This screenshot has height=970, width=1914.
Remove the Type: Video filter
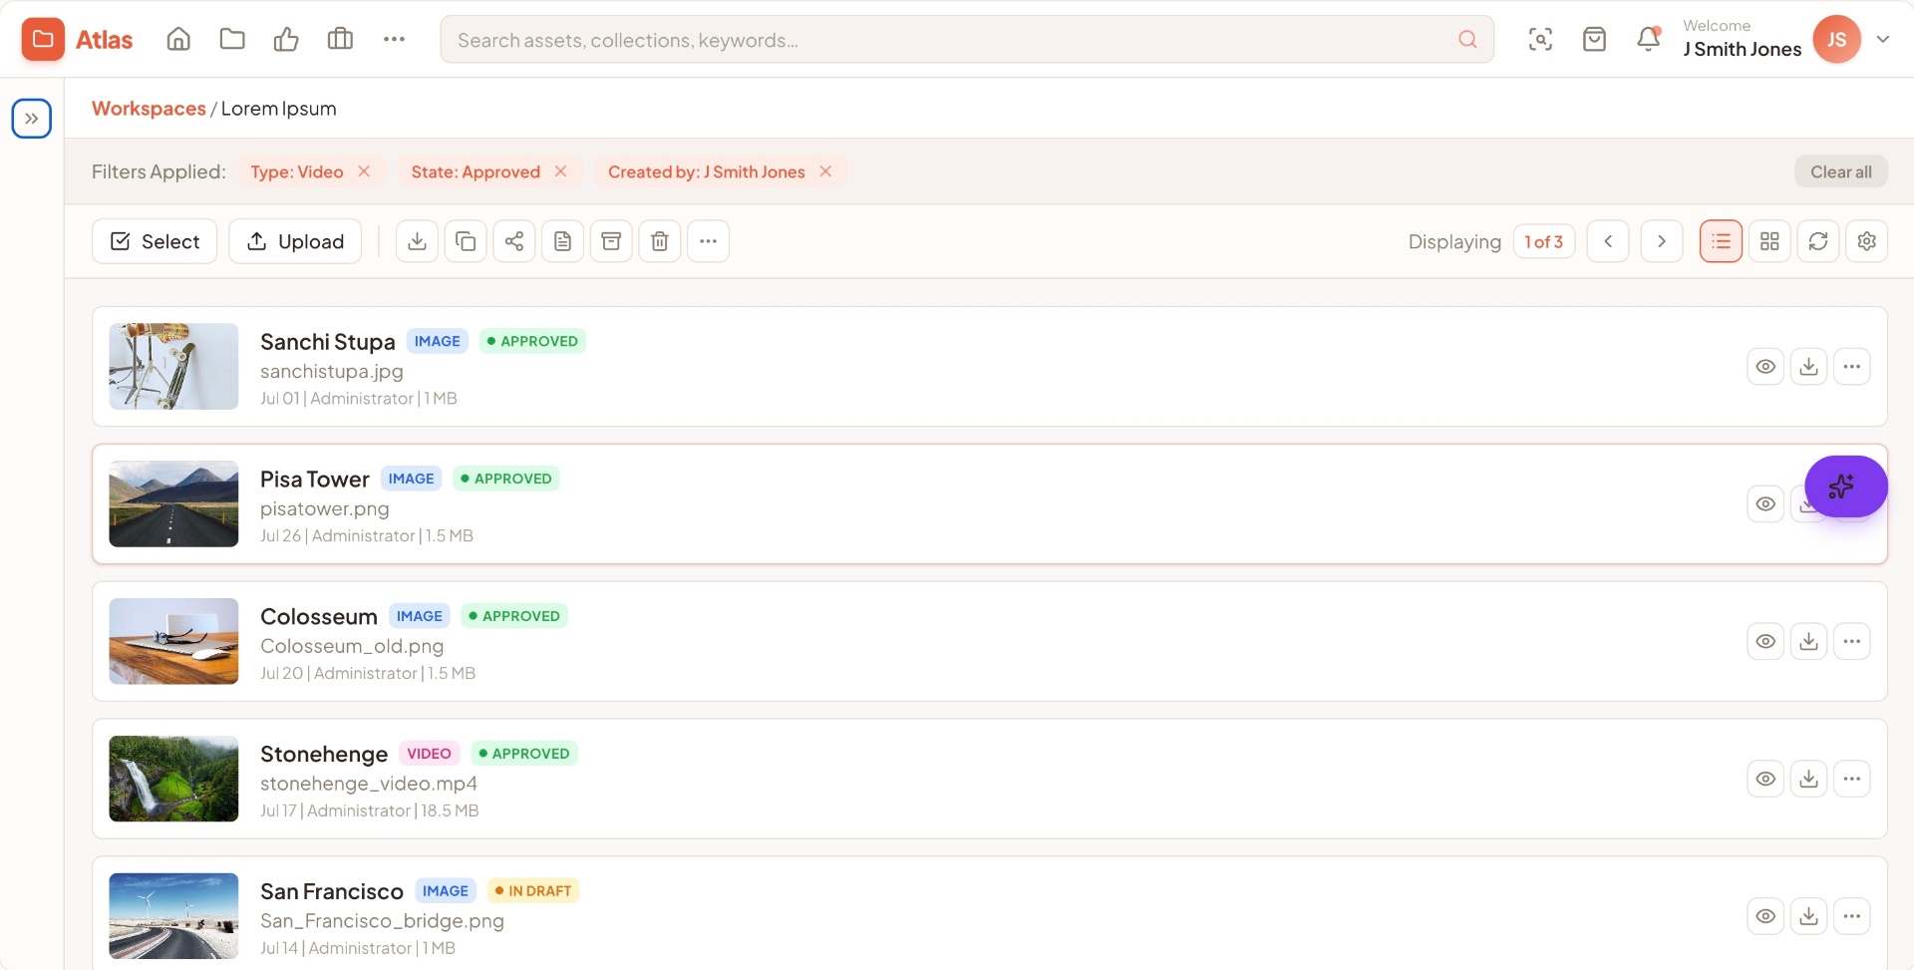(x=364, y=171)
